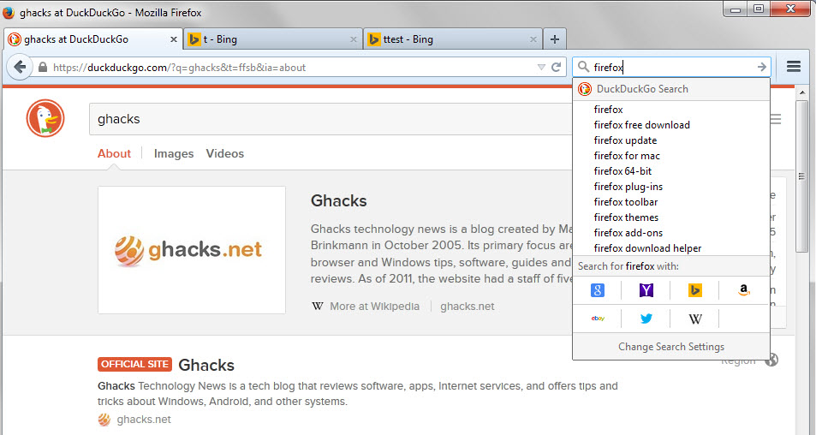Screen dimensions: 816x435
Task: Switch to the 'ttest - Bing' tab
Action: (x=452, y=39)
